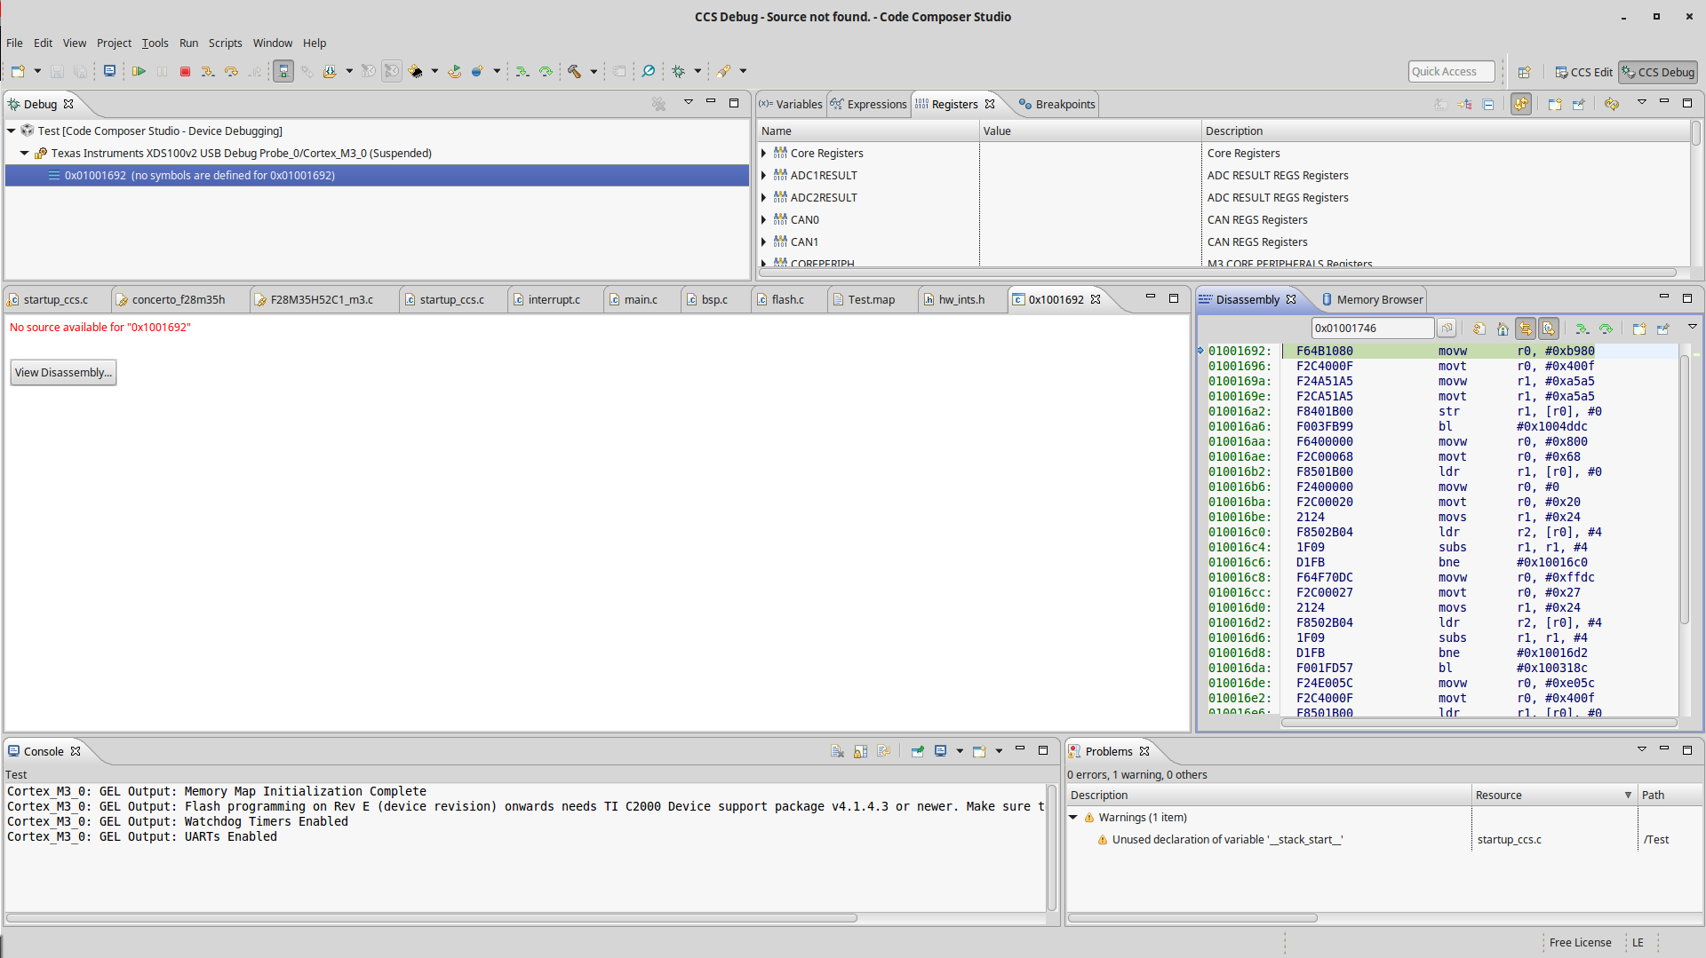Click the Step Over icon in main toolbar
This screenshot has width=1706, height=958.
(231, 71)
